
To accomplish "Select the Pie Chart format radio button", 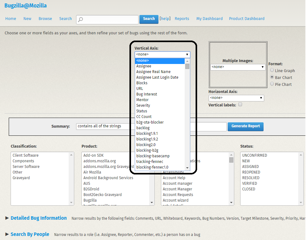I will point(272,84).
